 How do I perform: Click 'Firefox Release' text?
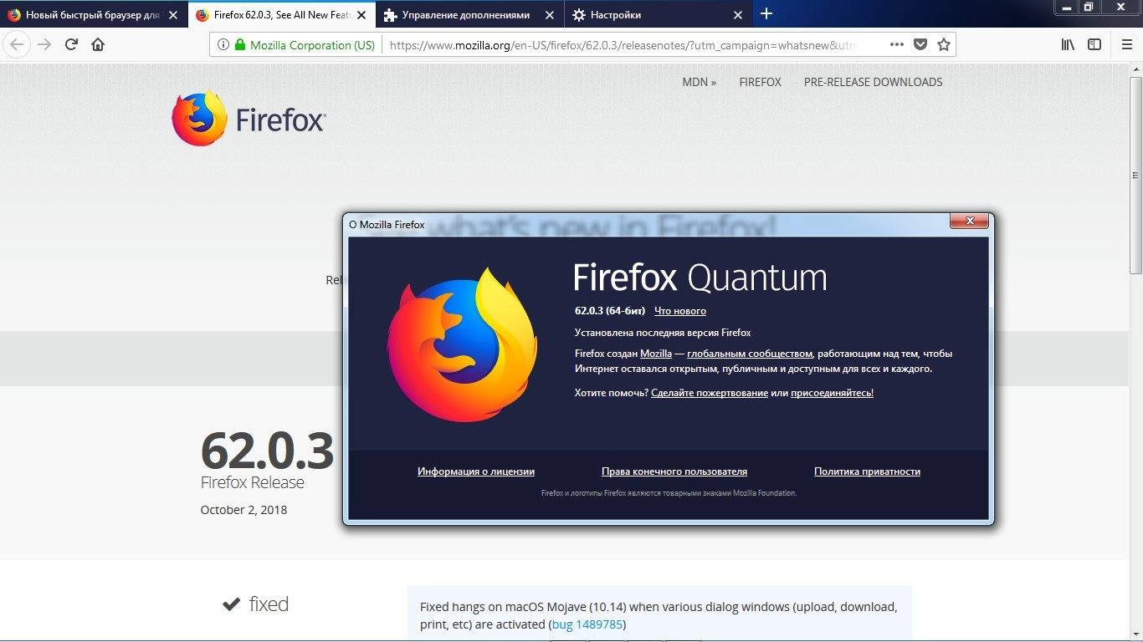[x=253, y=482]
